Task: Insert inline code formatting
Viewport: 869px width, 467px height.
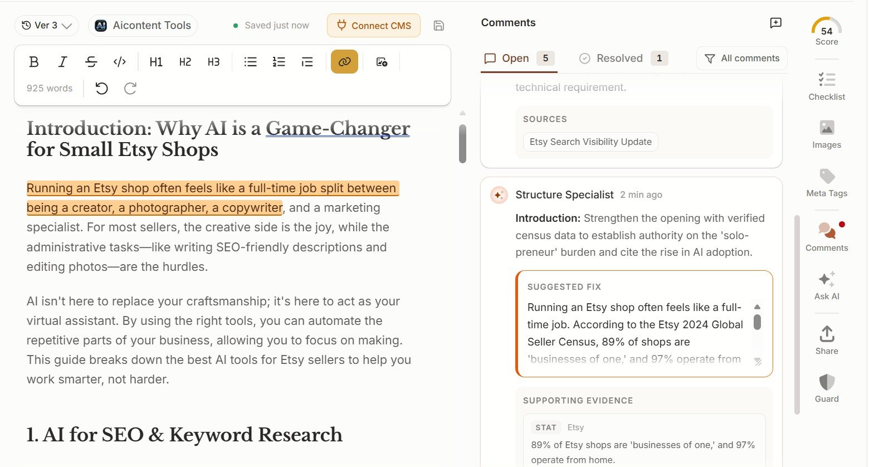Action: pyautogui.click(x=120, y=62)
